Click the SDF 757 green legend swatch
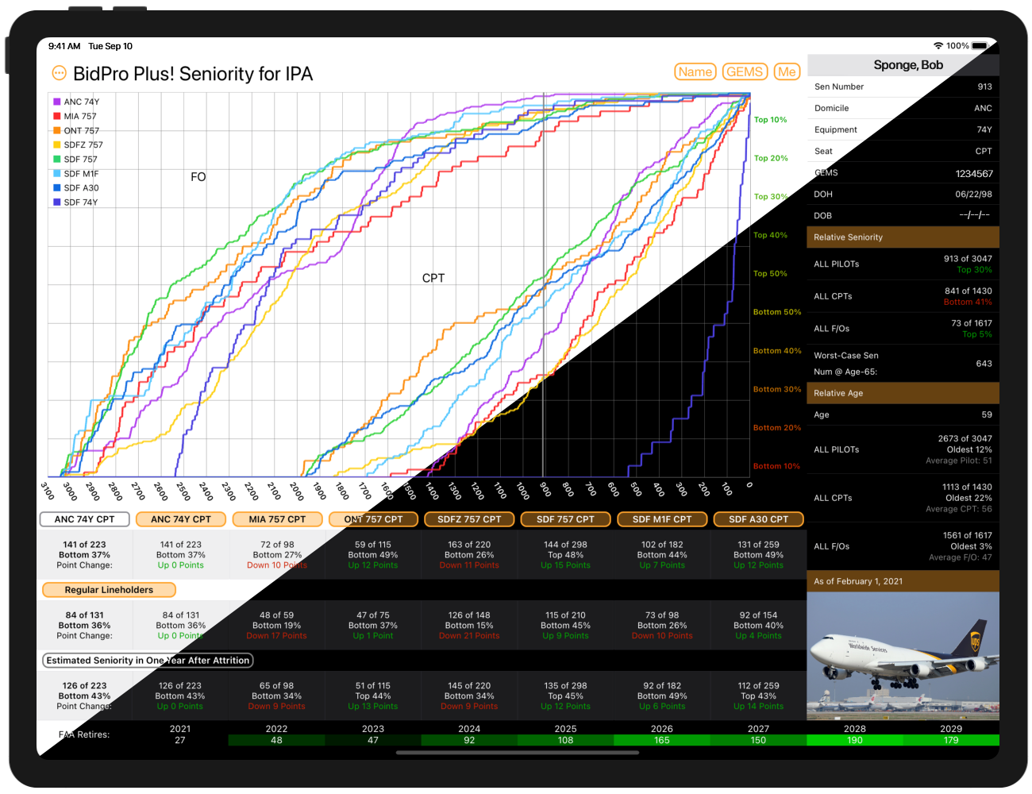1032x794 pixels. [57, 159]
